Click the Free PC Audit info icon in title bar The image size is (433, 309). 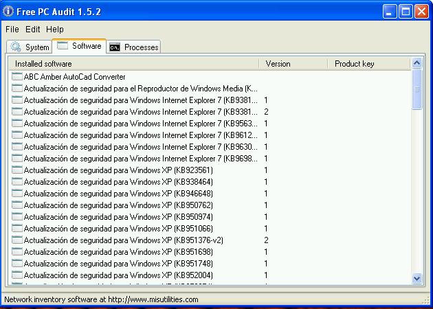[8, 11]
